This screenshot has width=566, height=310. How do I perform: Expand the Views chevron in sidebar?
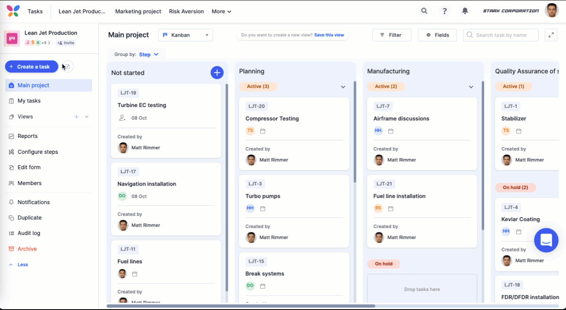point(87,117)
